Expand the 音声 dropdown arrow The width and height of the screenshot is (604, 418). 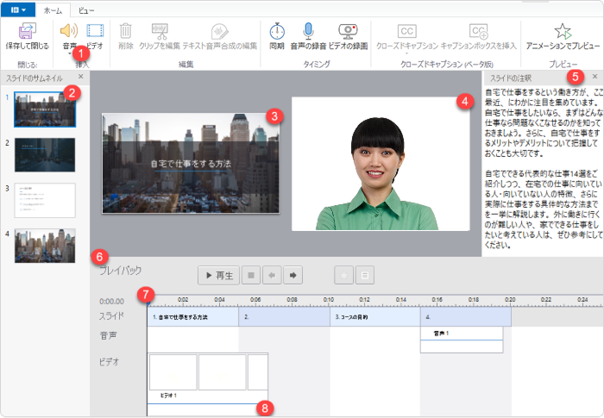pyautogui.click(x=69, y=53)
